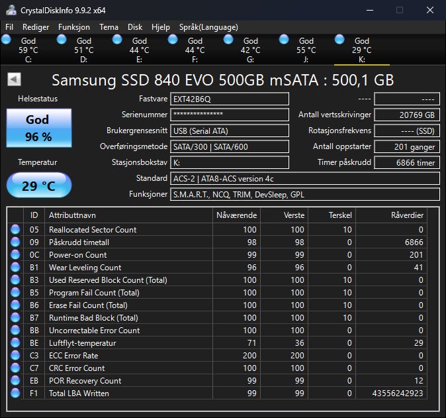Click status orb of Erase Fail Count row
The image size is (446, 418).
tap(15, 305)
